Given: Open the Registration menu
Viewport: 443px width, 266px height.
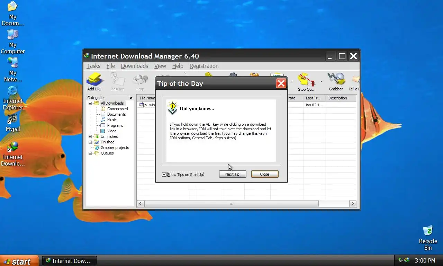Looking at the screenshot, I should (x=204, y=66).
